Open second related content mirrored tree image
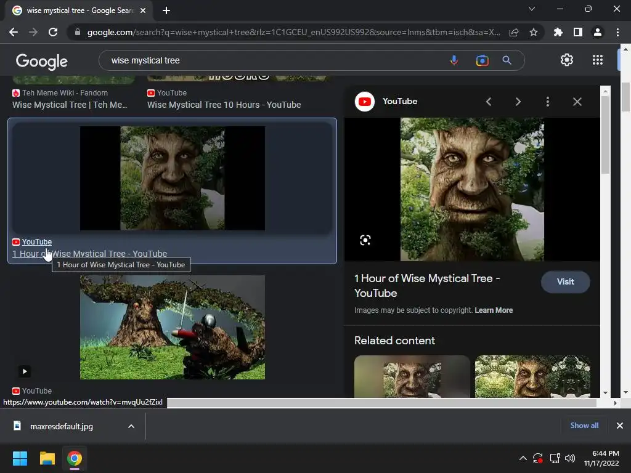The height and width of the screenshot is (473, 631). [x=532, y=376]
